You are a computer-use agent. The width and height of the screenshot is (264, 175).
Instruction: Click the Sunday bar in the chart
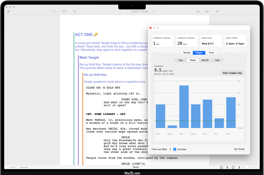point(160,116)
